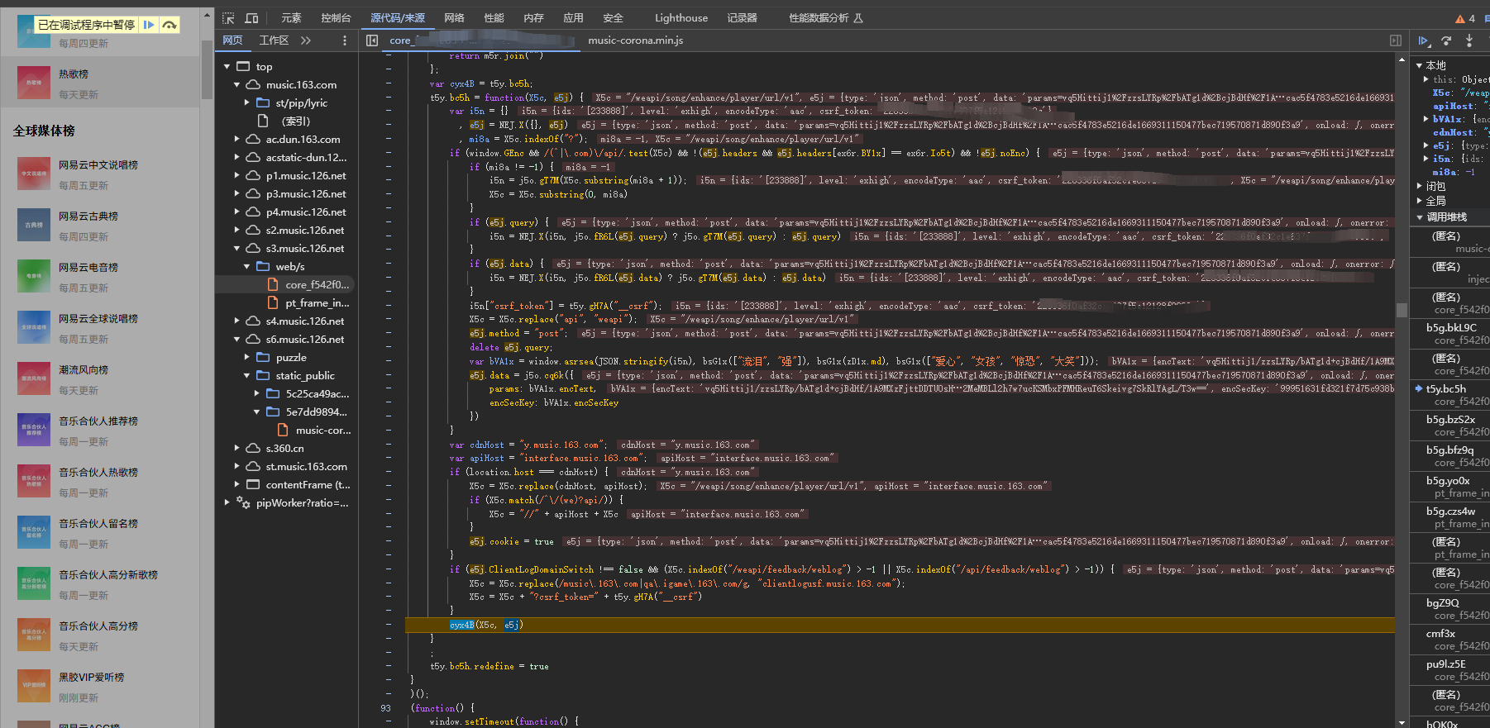Image resolution: width=1490 pixels, height=728 pixels.
Task: Select pt_frame_in file in tree
Action: tap(317, 303)
